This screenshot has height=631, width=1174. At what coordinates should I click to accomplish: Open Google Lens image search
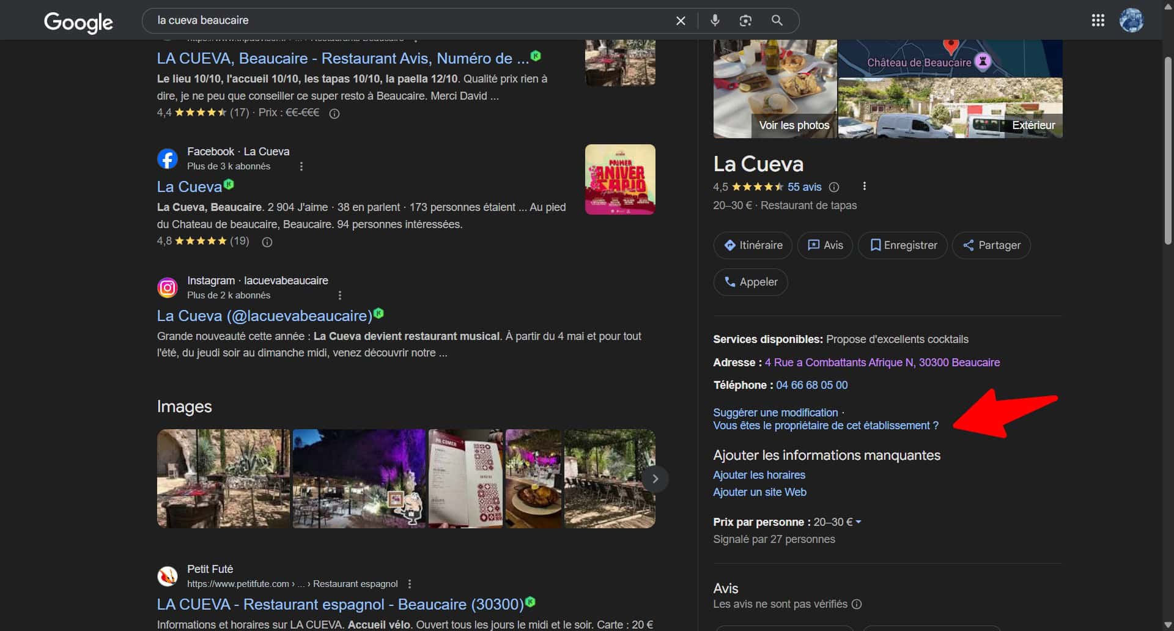(x=745, y=21)
